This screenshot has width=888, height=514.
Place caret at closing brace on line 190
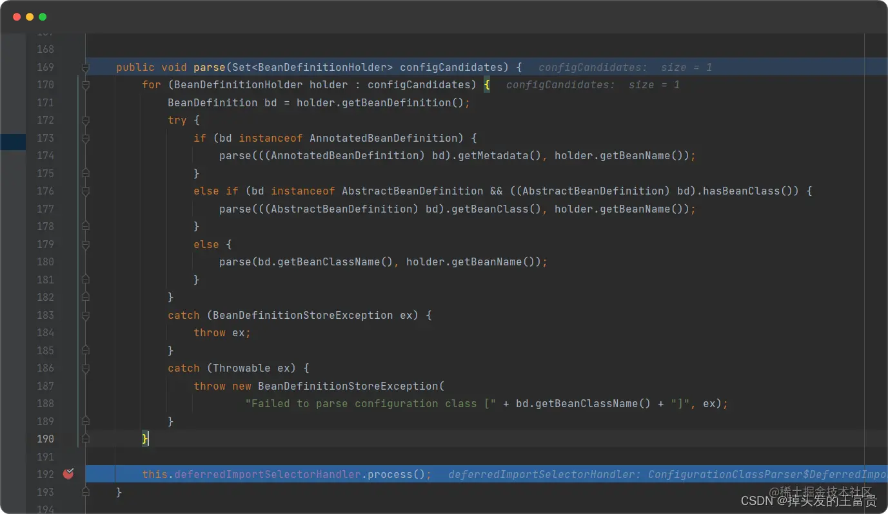point(146,439)
